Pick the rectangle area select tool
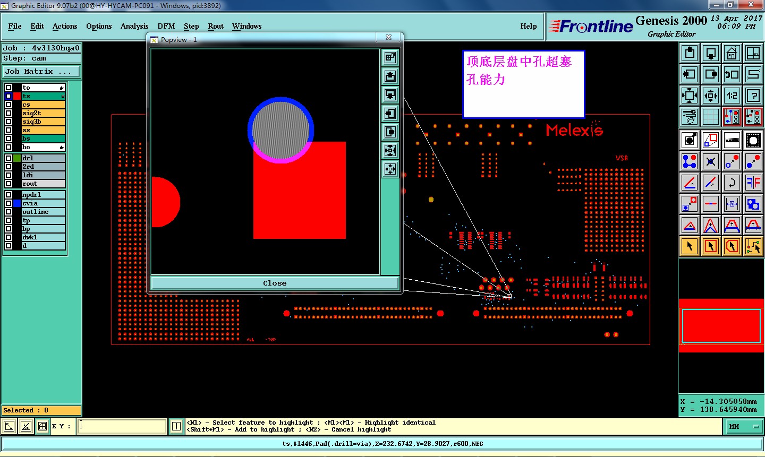765x457 pixels. [x=711, y=246]
